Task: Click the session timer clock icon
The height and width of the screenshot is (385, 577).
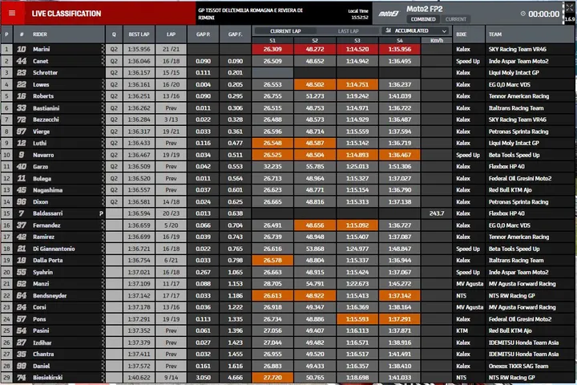Action: 523,14
